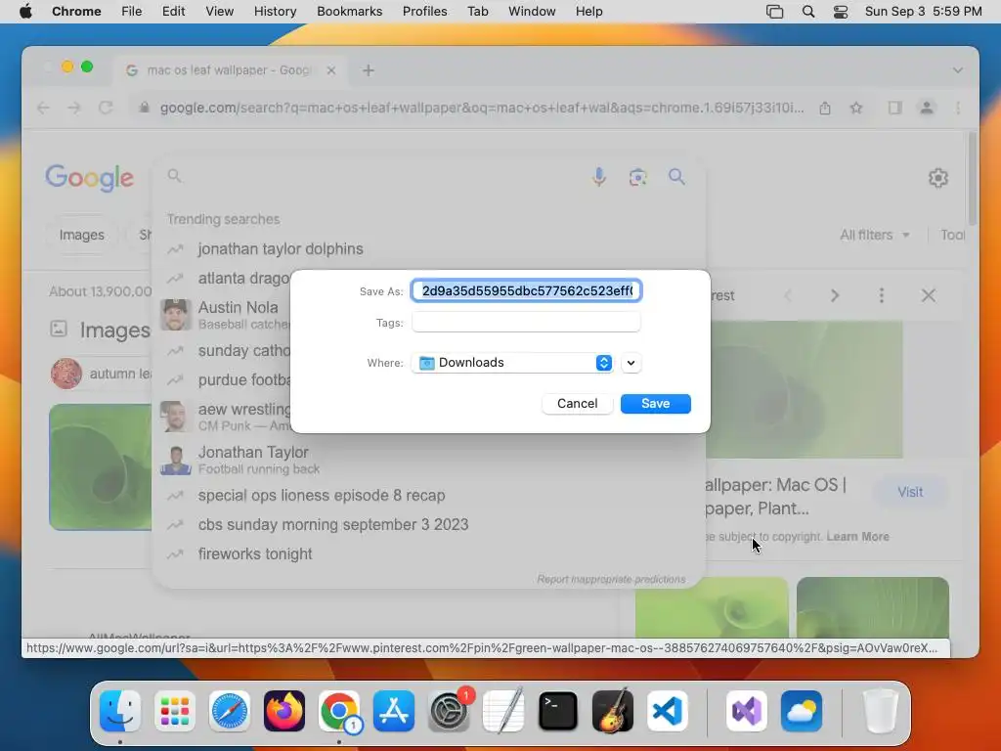This screenshot has width=1001, height=751.
Task: Toggle Chrome side panel
Action: point(895,108)
